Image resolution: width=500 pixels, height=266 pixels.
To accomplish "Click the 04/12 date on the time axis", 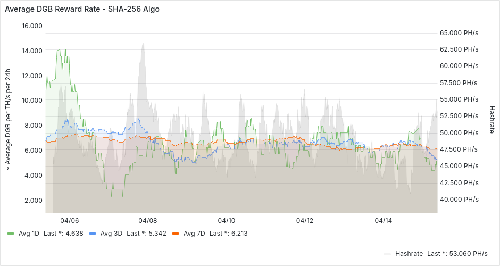I will coord(305,220).
